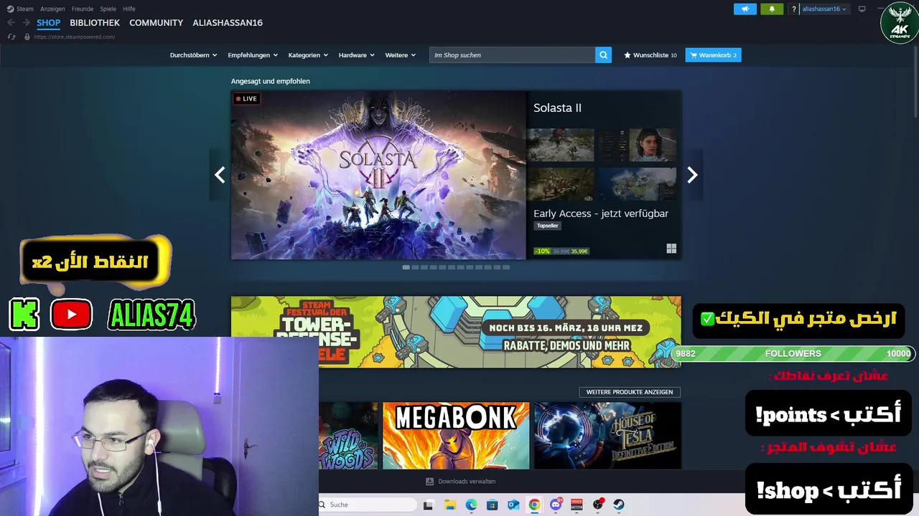Click Weitere Produkte anzeigen button

[630, 392]
